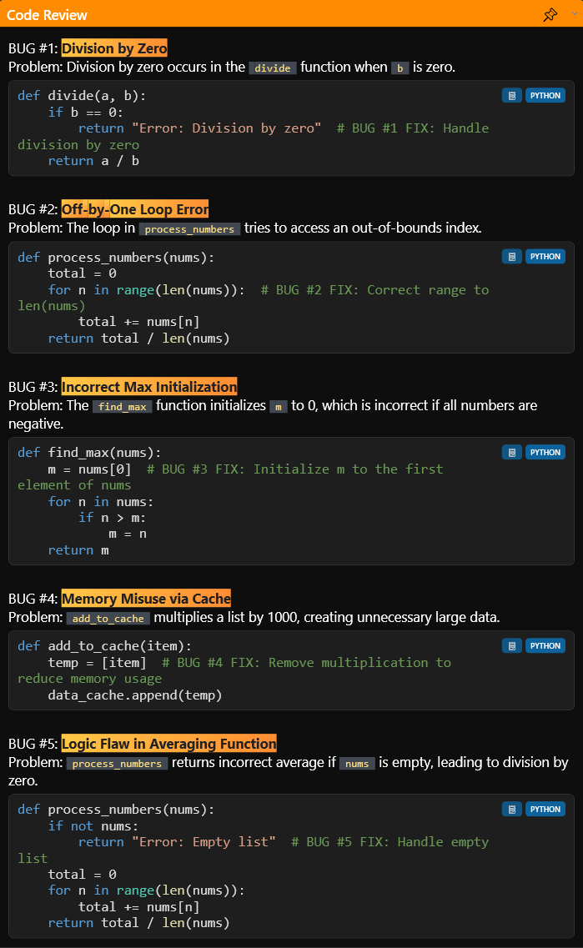
Task: Click the PYTHON badge on the divide block
Action: tap(545, 96)
